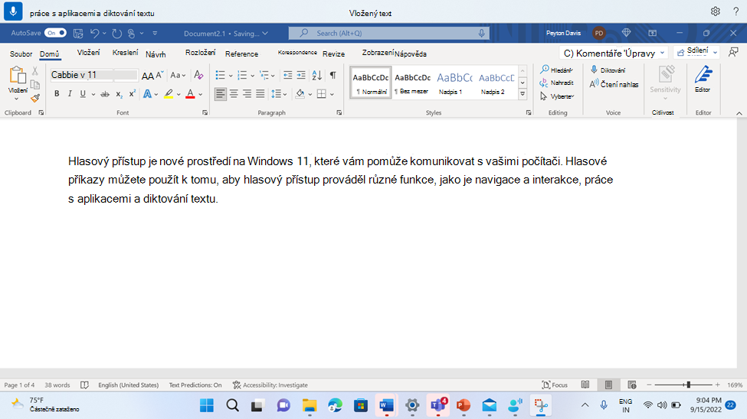Click Hledání (Find) in Editing
Screen dimensions: 747x419
point(556,70)
